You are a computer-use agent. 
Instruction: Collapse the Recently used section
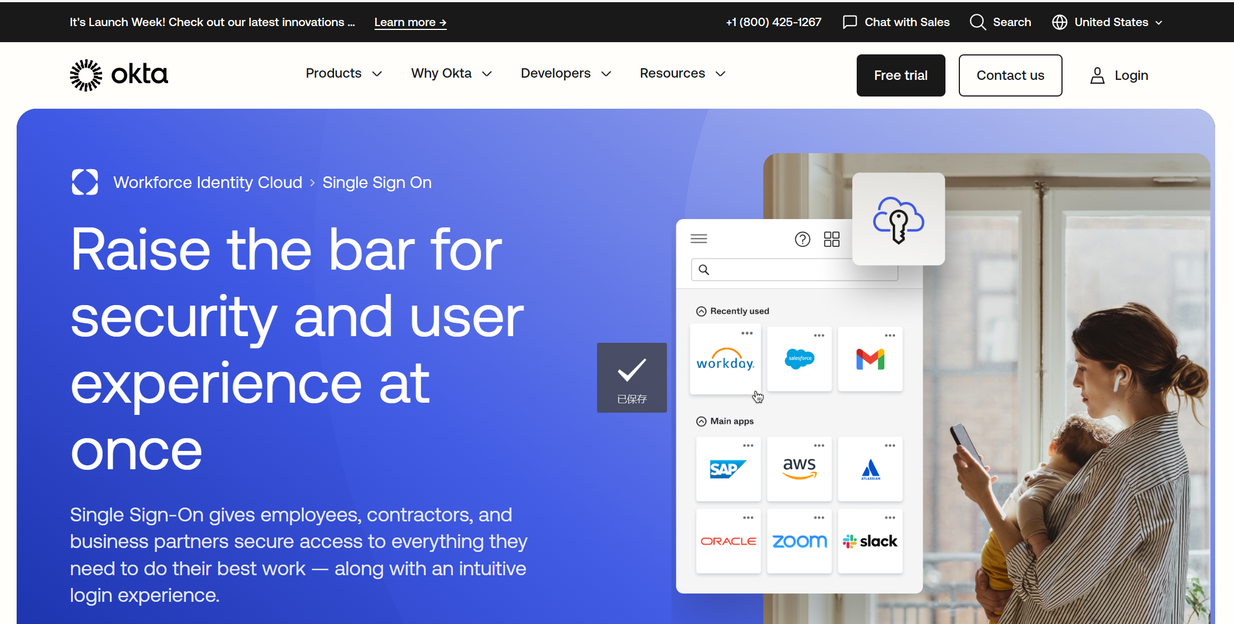pyautogui.click(x=701, y=311)
